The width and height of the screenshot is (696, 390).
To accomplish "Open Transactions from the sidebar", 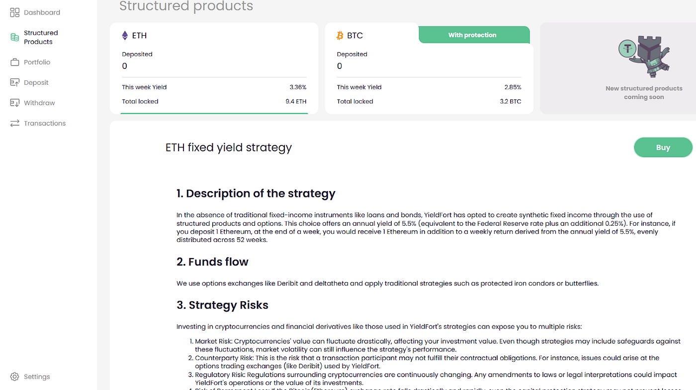I will point(45,123).
